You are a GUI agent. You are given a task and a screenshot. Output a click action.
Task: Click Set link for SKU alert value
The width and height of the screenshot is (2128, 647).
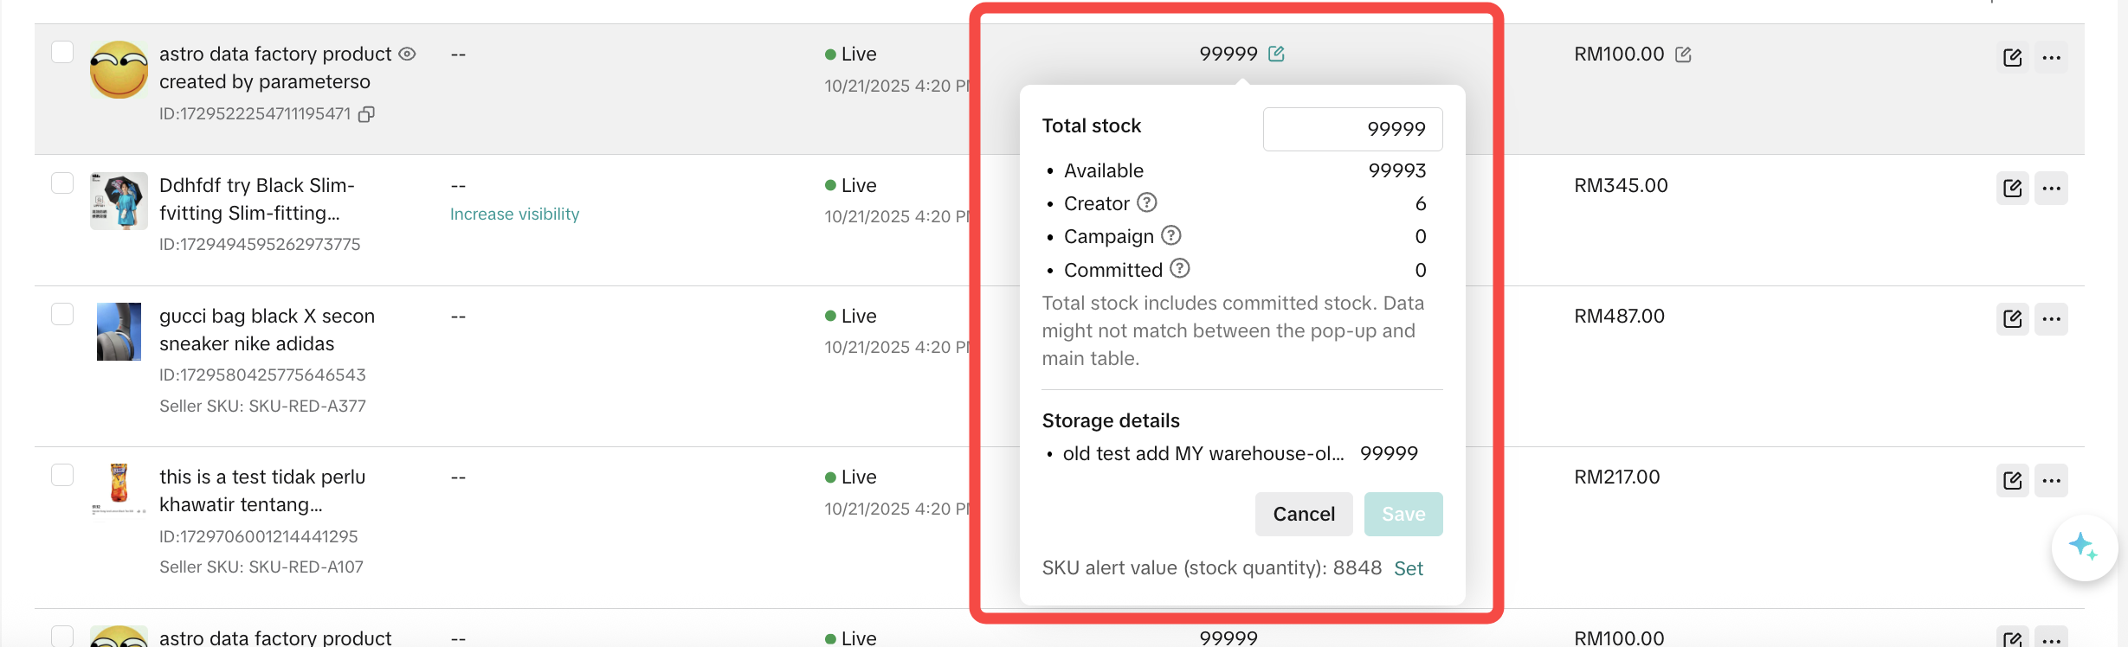click(x=1408, y=568)
